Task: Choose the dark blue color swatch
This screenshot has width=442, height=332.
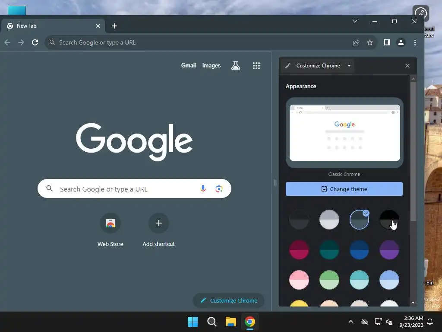Action: point(359,249)
